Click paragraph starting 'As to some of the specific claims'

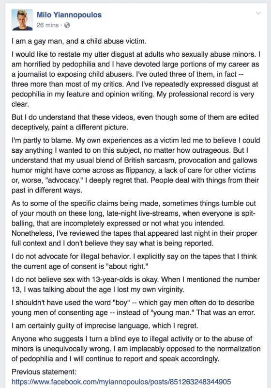(135, 223)
